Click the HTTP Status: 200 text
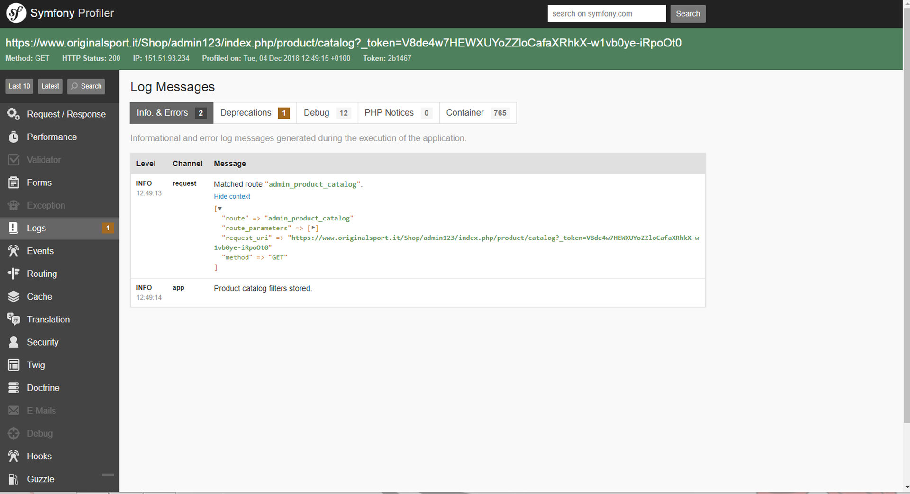The width and height of the screenshot is (910, 494). point(91,58)
